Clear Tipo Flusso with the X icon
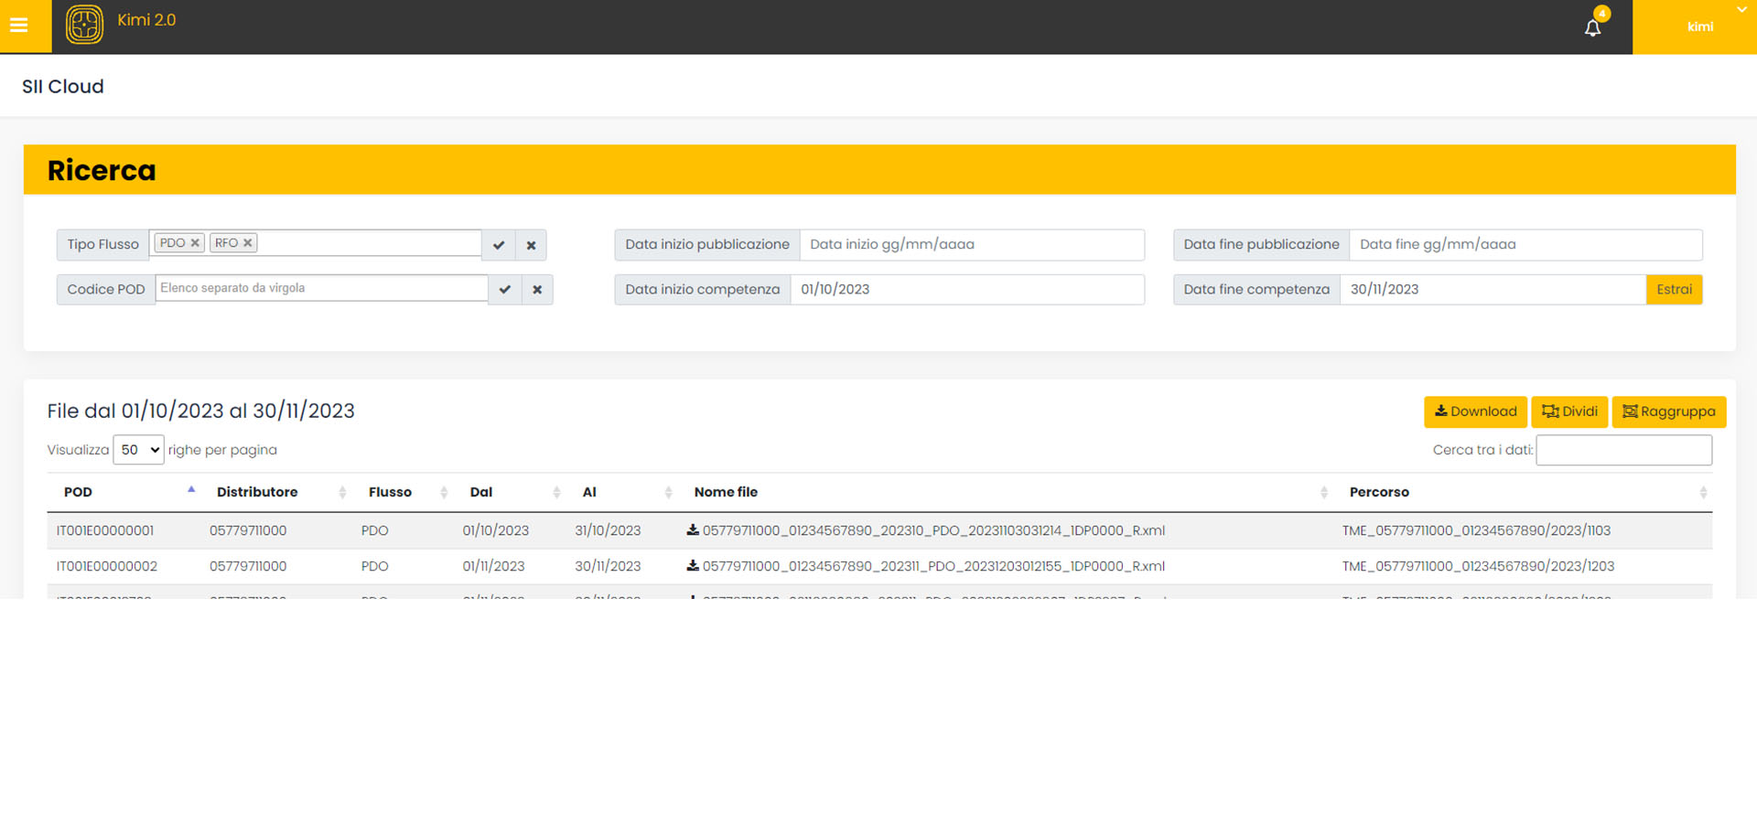The width and height of the screenshot is (1757, 823). click(x=531, y=245)
